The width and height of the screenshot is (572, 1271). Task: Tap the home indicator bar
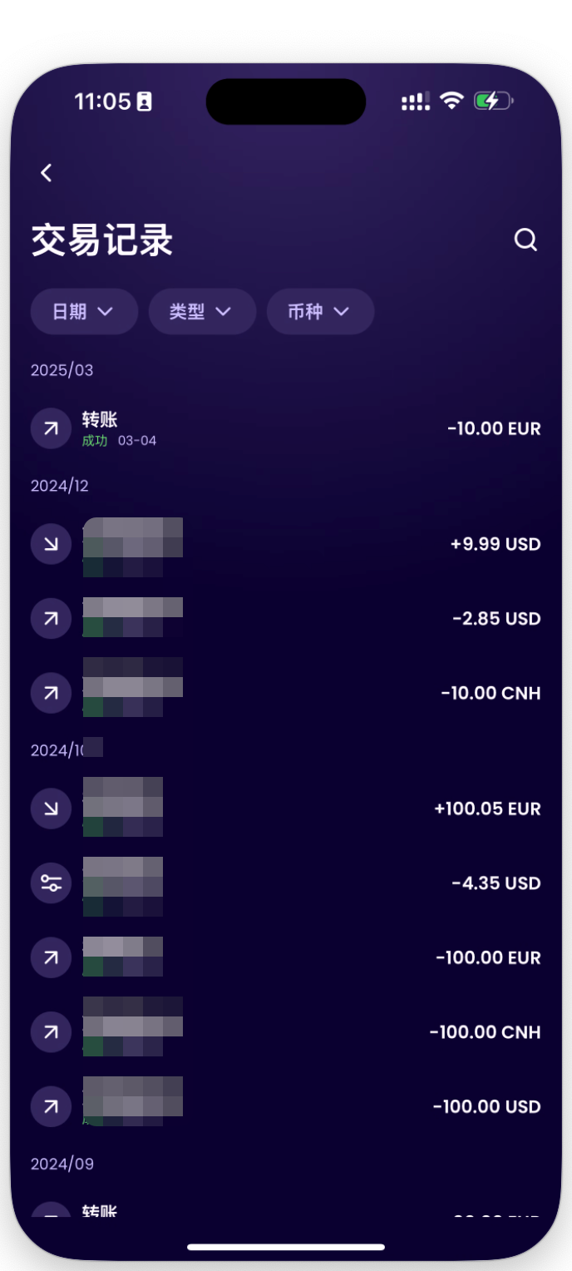point(286,1247)
